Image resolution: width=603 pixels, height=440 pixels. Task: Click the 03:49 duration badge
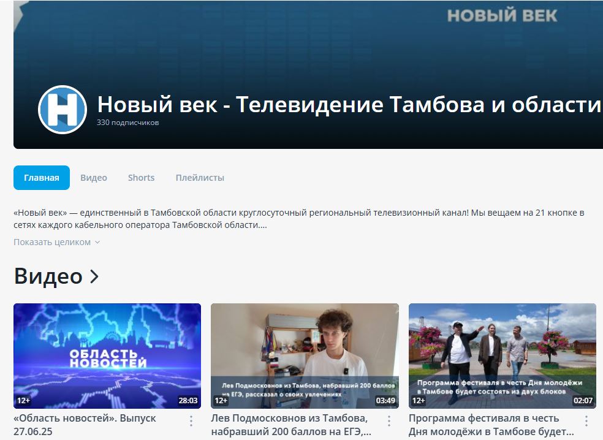(385, 401)
